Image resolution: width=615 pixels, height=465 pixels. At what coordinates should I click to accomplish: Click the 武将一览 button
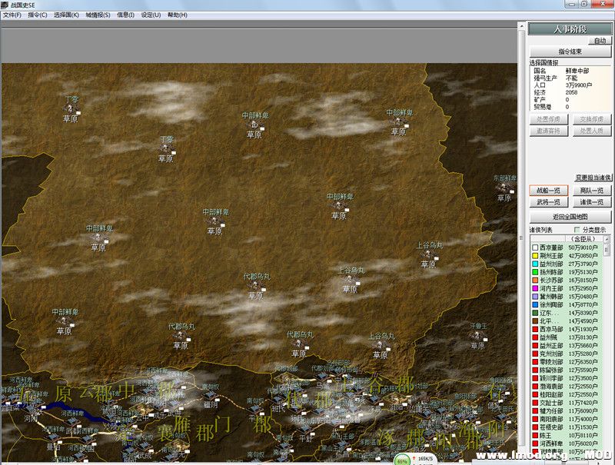point(547,201)
